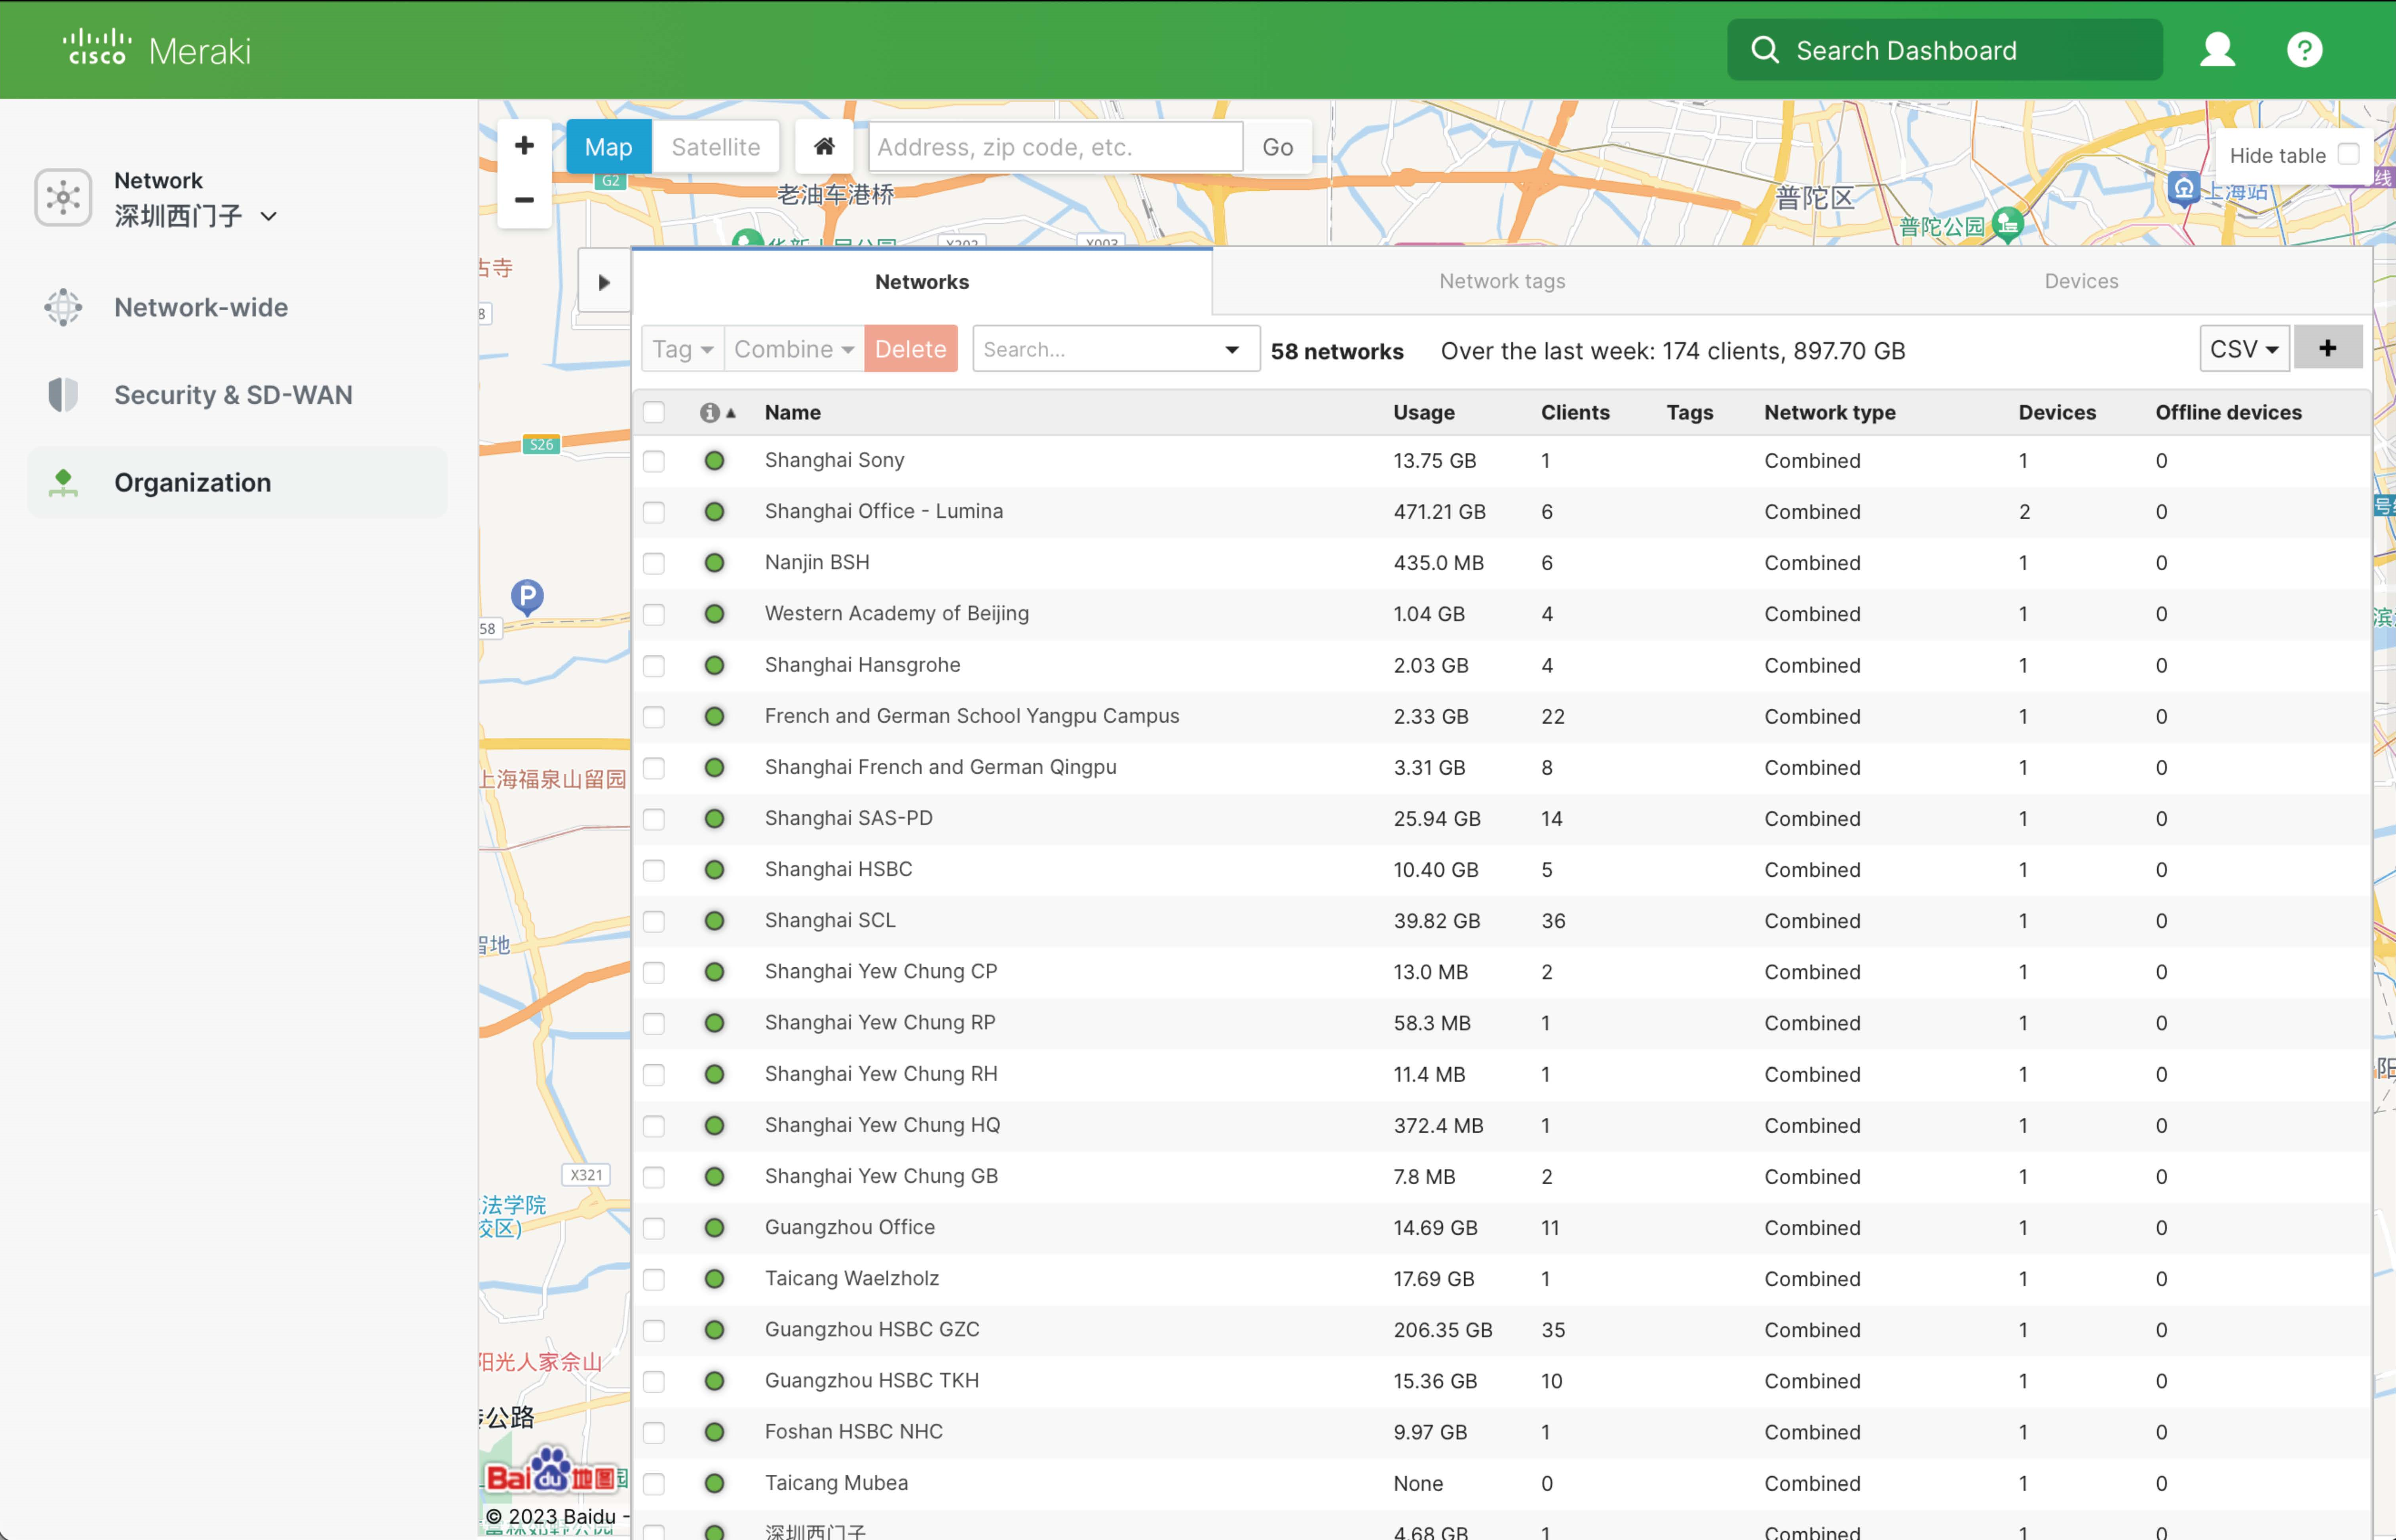Click the address search input

click(1056, 147)
